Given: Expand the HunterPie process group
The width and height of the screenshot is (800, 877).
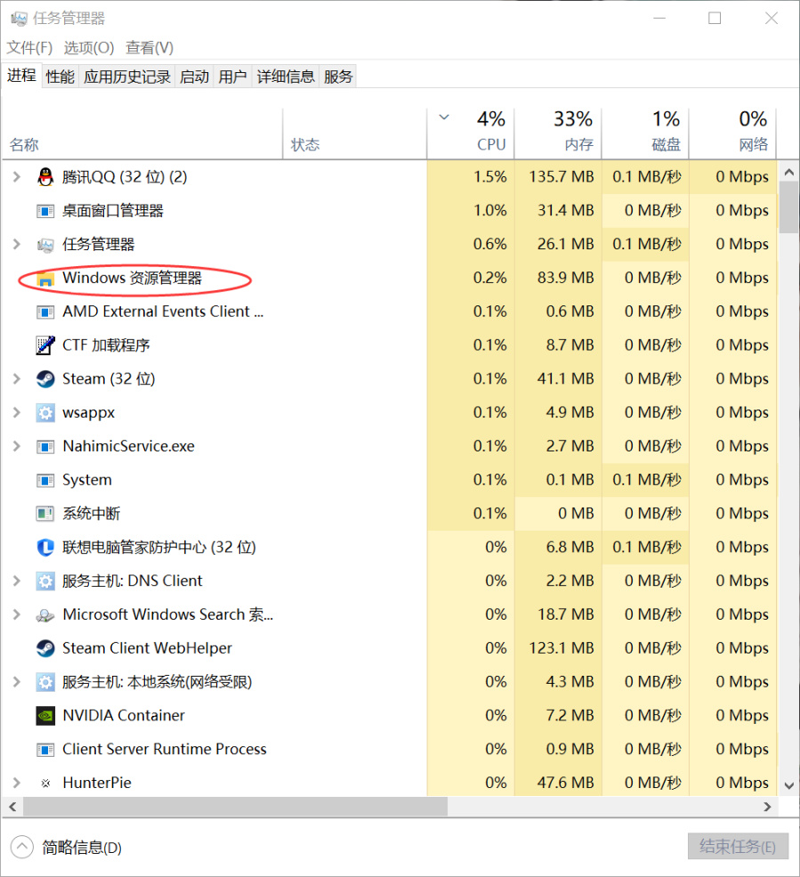Looking at the screenshot, I should (x=17, y=783).
